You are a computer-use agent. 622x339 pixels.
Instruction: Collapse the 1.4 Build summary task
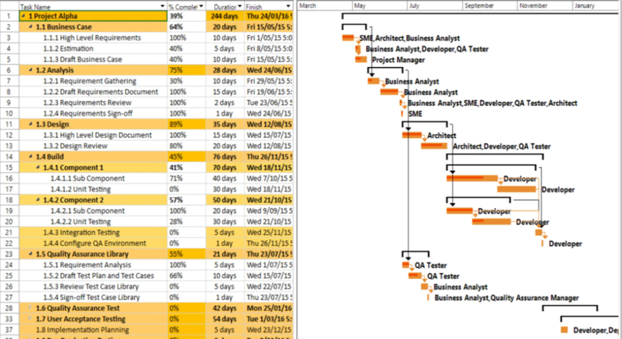click(x=31, y=157)
